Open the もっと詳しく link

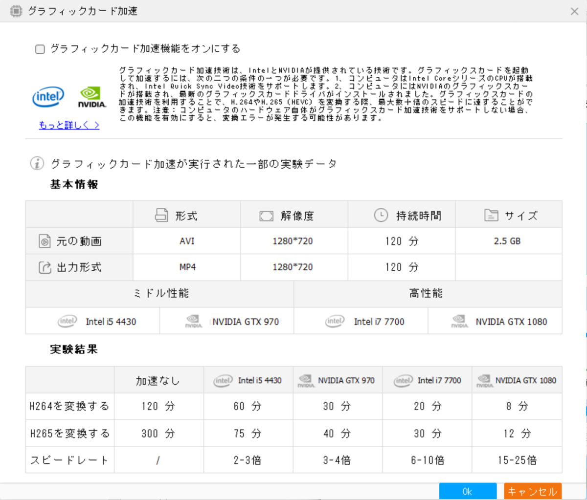(x=69, y=125)
